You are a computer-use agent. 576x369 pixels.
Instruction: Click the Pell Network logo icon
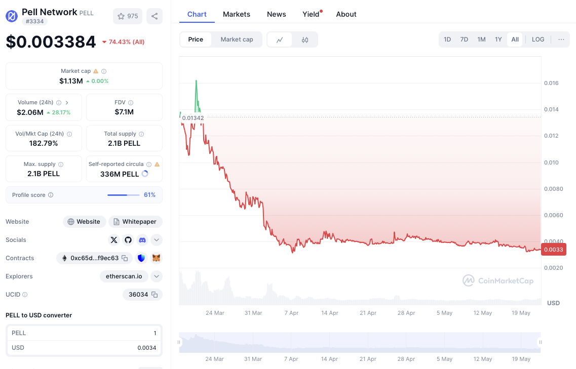(x=11, y=16)
